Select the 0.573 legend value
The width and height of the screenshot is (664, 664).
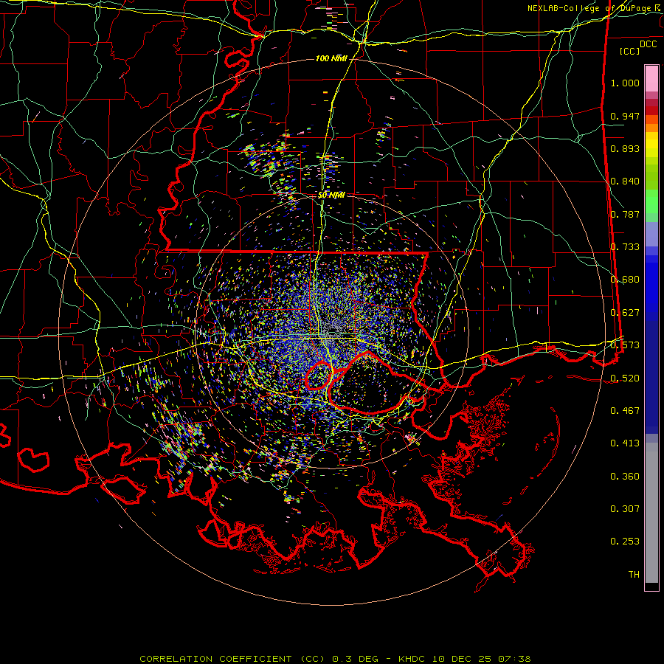[625, 345]
